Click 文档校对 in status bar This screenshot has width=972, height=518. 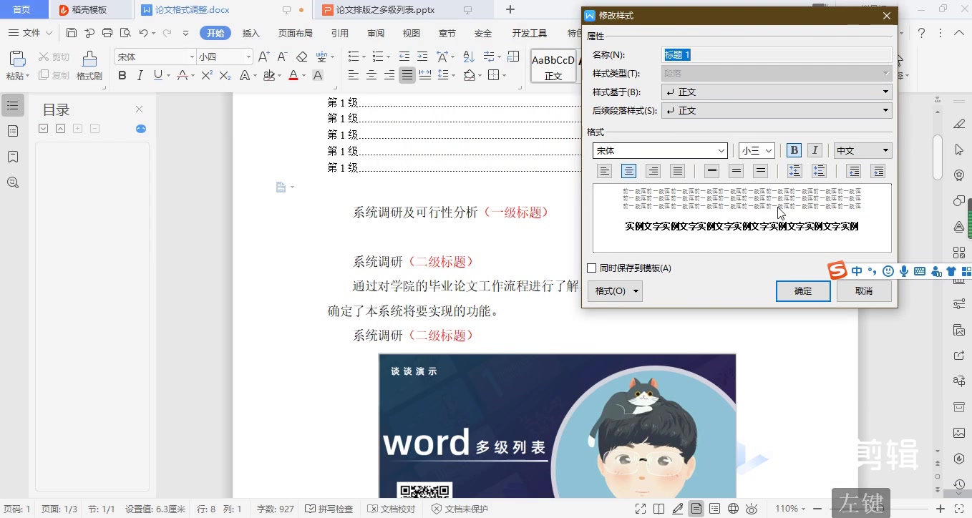[392, 509]
